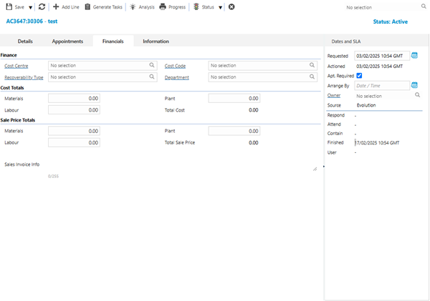430x301 pixels.
Task: Switch to the Information tab
Action: (x=156, y=41)
